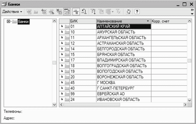
Task: Open the Действия dropdown menu
Action: (x=12, y=12)
